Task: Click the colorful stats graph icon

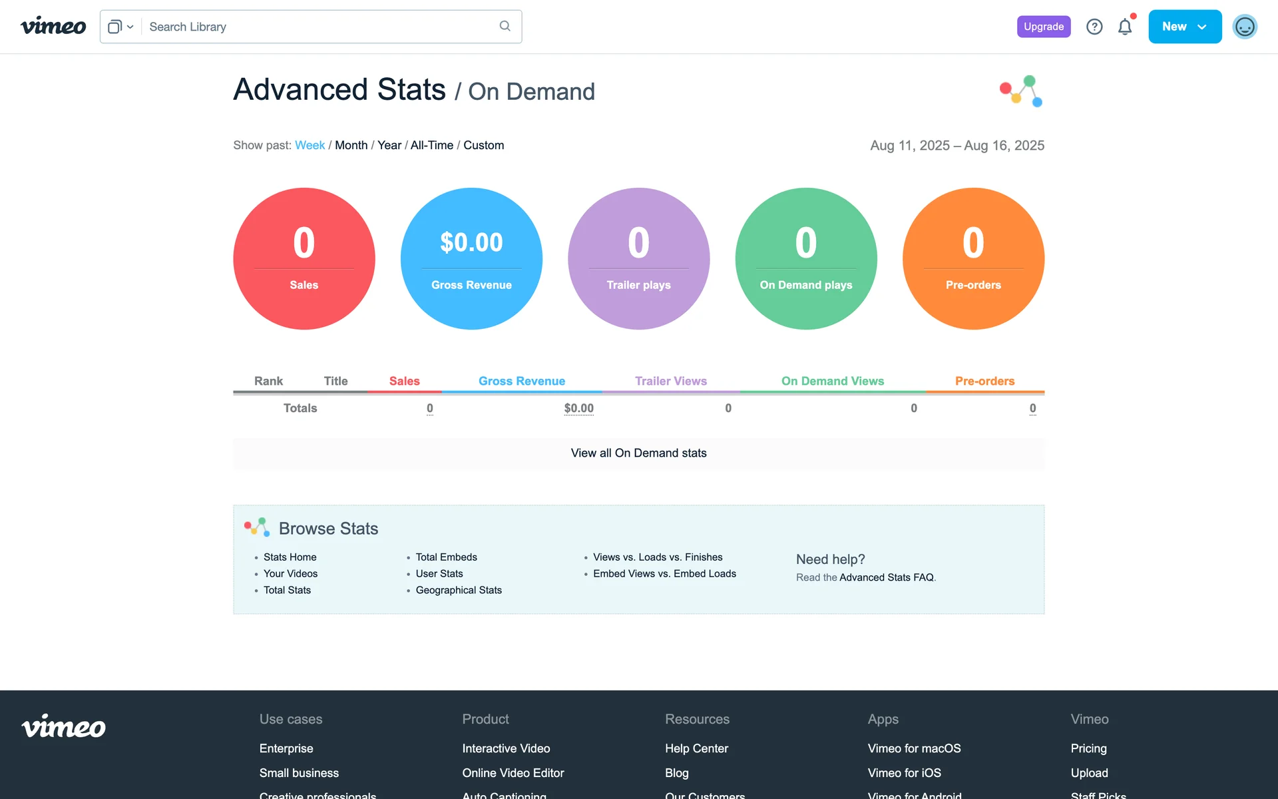Action: 1021,91
